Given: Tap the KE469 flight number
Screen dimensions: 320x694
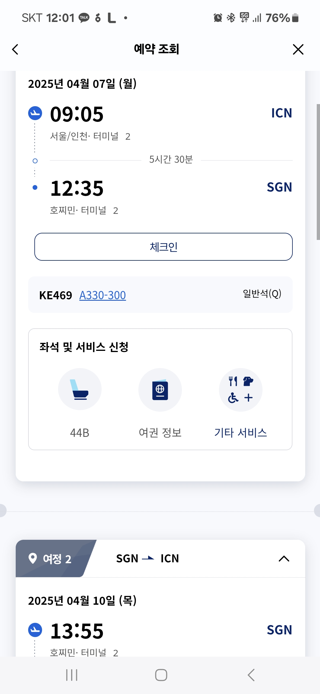Looking at the screenshot, I should tap(56, 295).
